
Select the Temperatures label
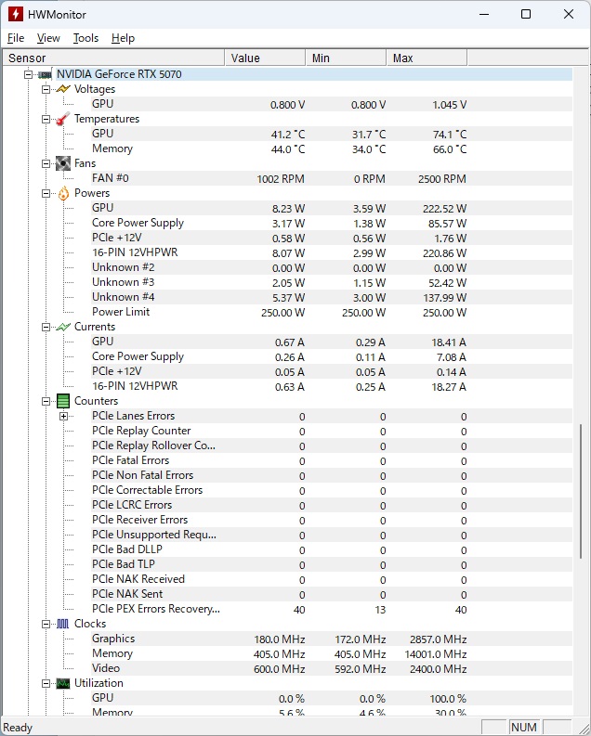click(107, 119)
